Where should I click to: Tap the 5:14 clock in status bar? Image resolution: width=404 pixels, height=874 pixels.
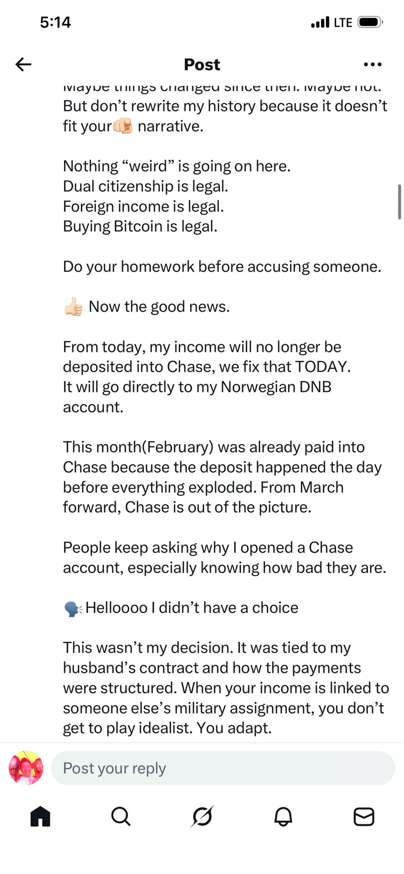click(x=55, y=22)
